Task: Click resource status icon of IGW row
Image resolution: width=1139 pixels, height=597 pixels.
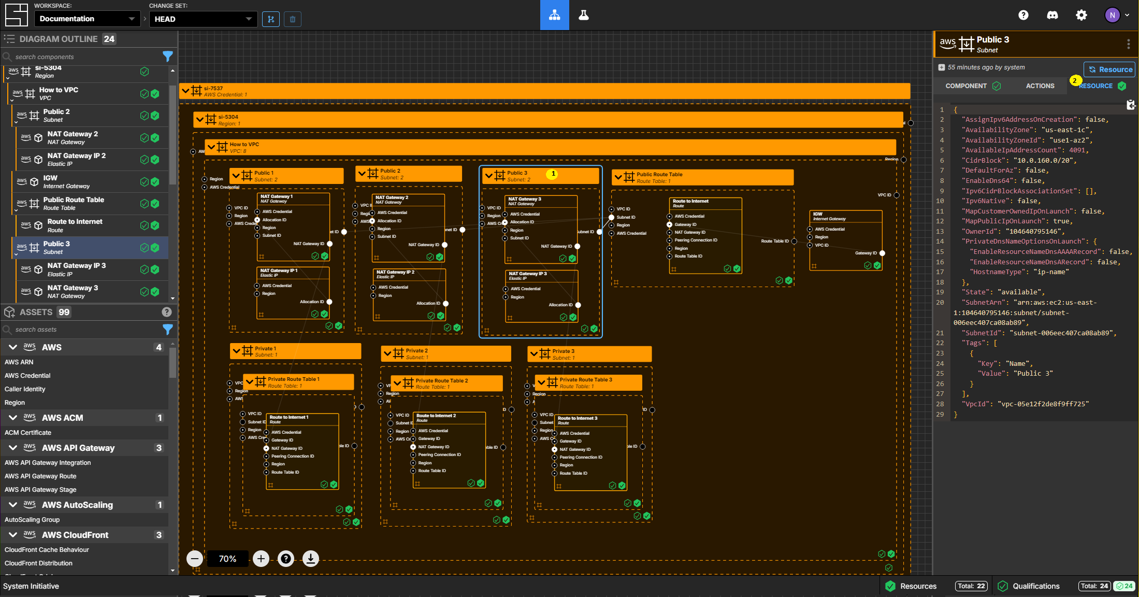Action: 155,182
